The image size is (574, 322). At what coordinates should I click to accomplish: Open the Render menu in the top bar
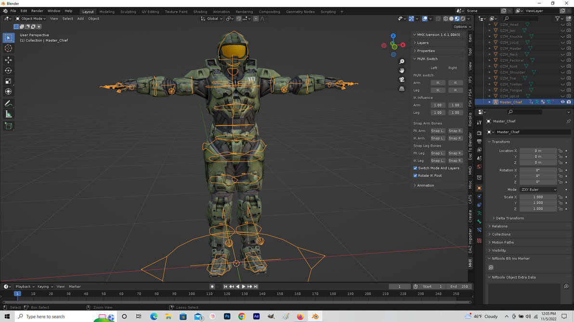coord(37,11)
